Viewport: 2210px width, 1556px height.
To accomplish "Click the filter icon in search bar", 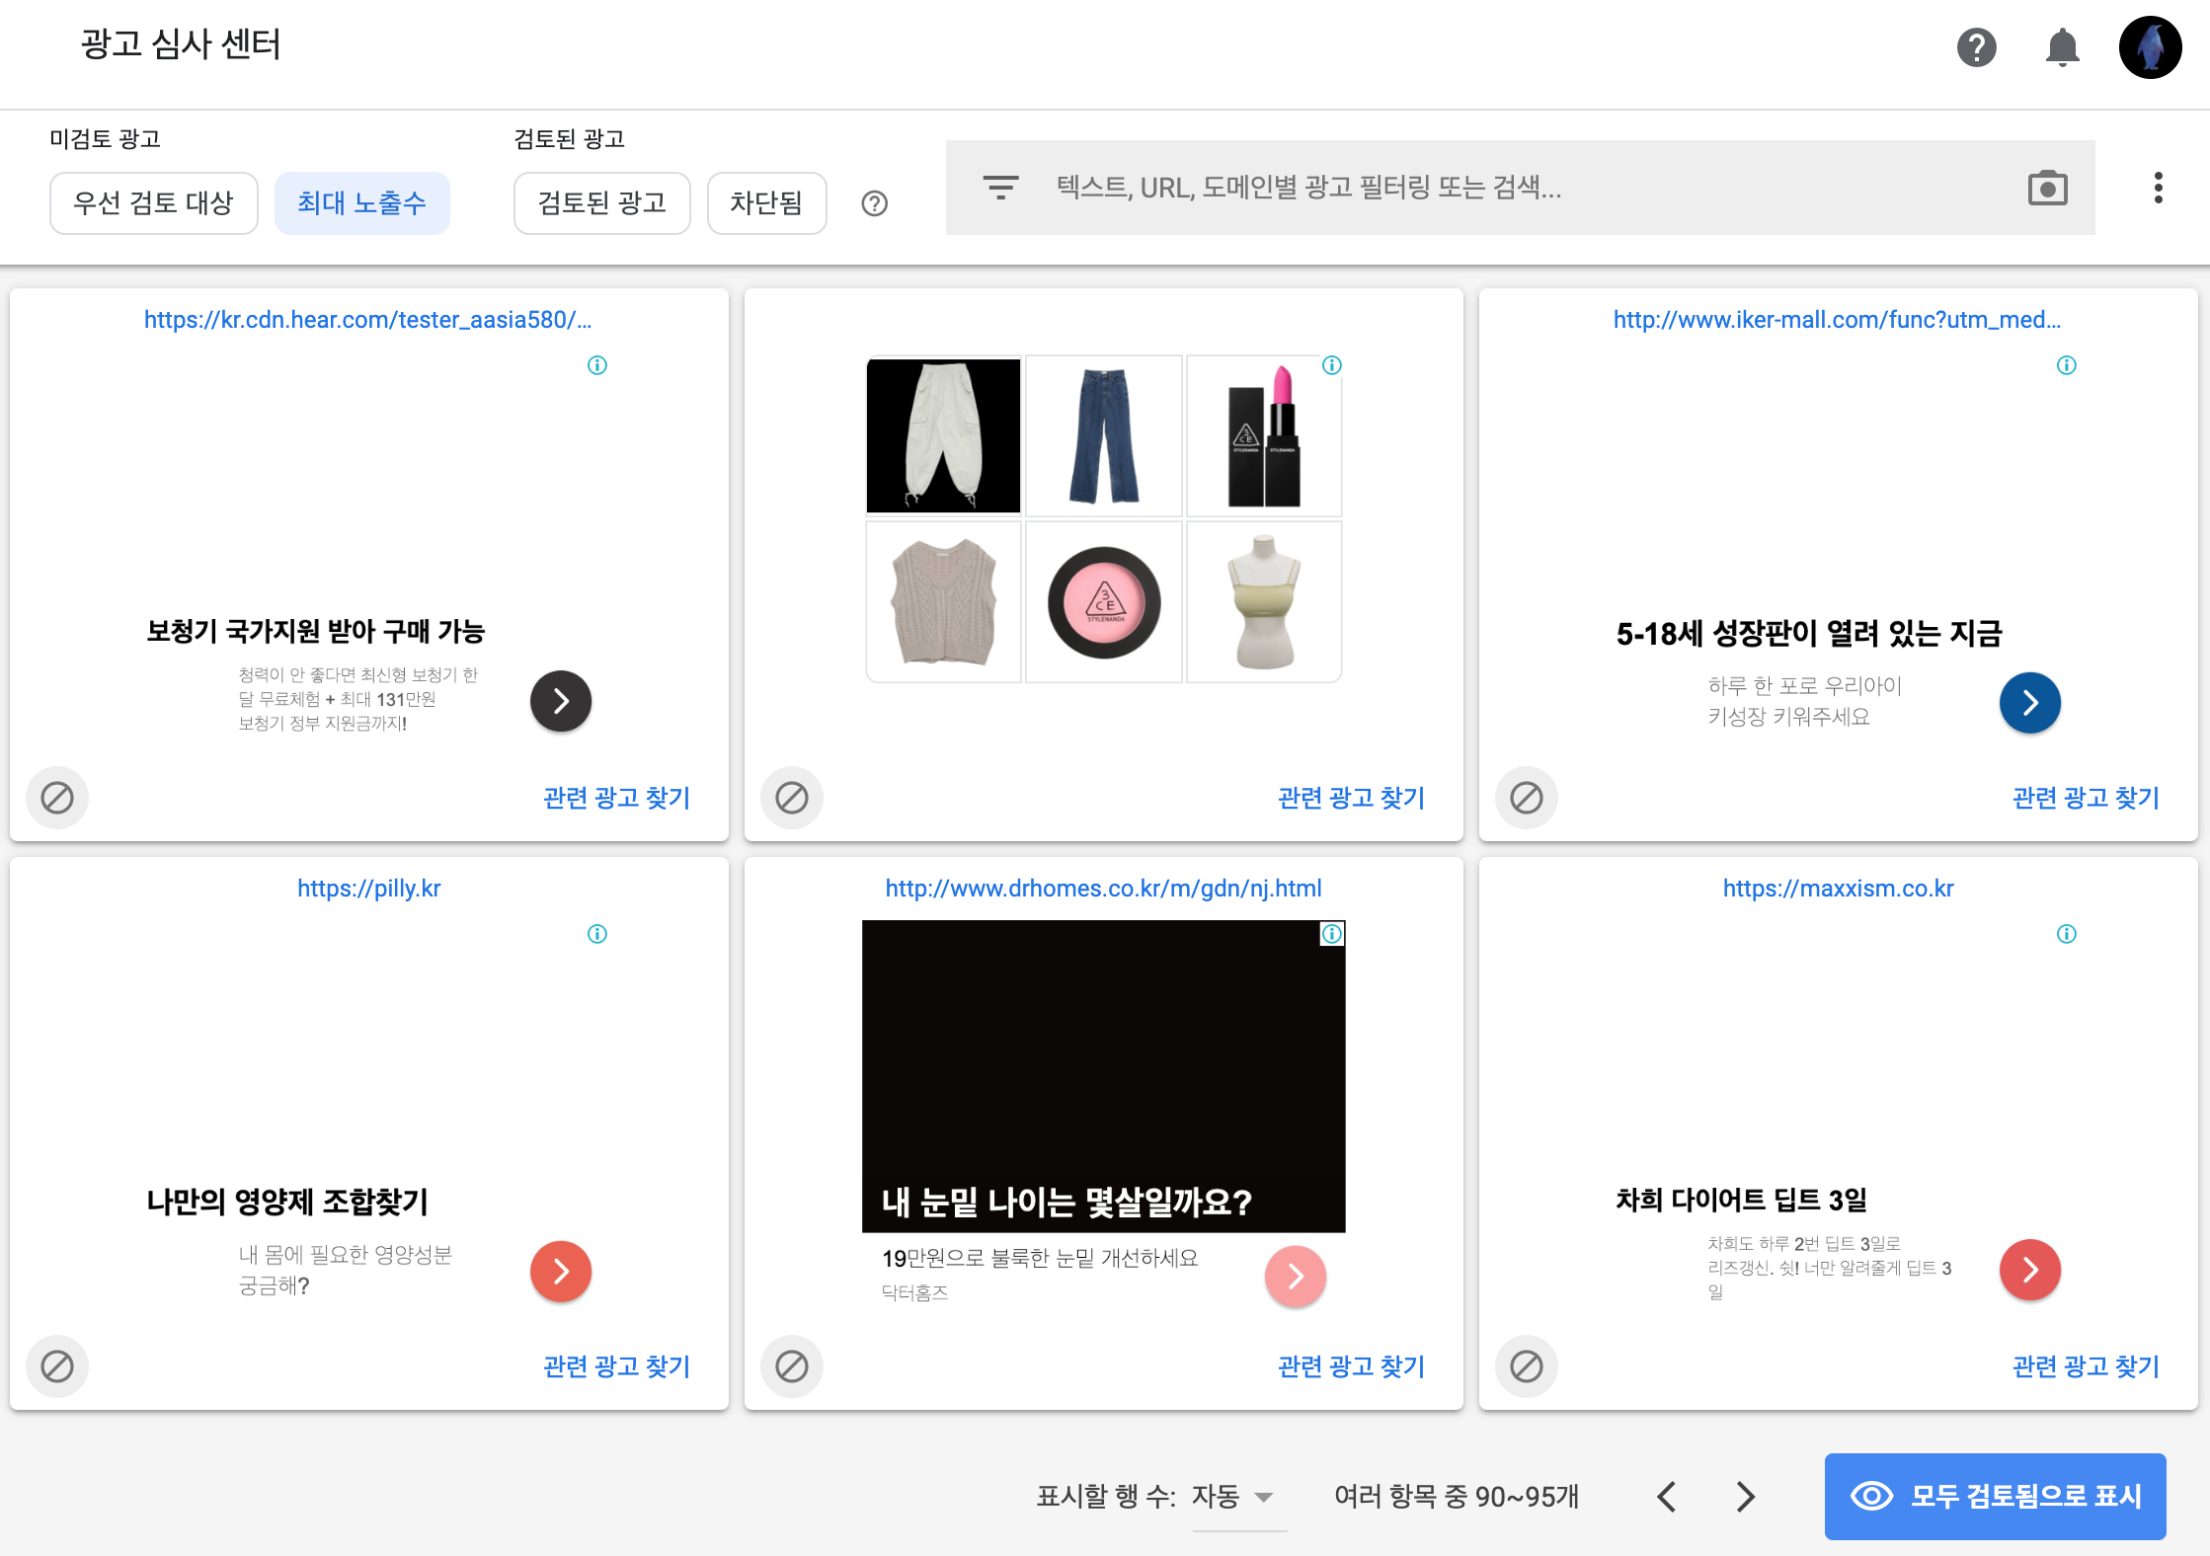I will [1000, 187].
